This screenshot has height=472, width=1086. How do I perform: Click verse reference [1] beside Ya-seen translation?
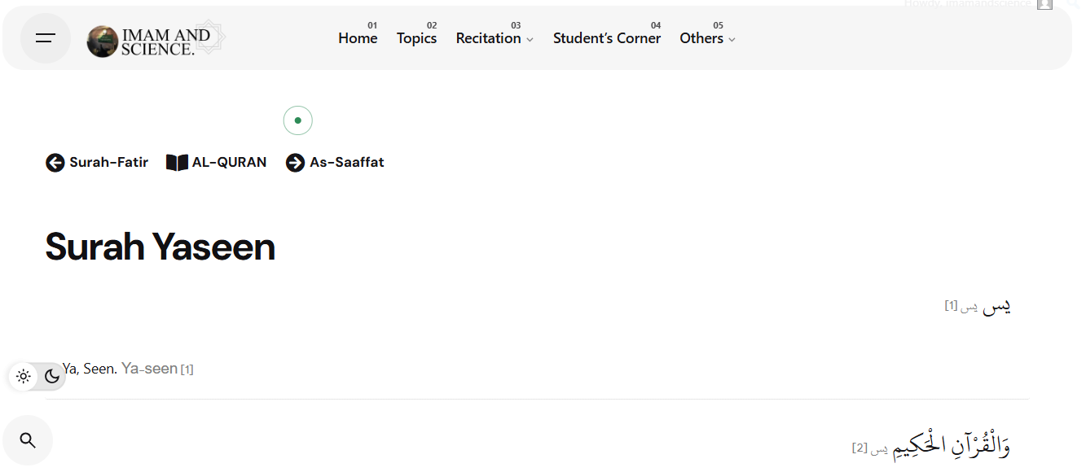coord(187,369)
